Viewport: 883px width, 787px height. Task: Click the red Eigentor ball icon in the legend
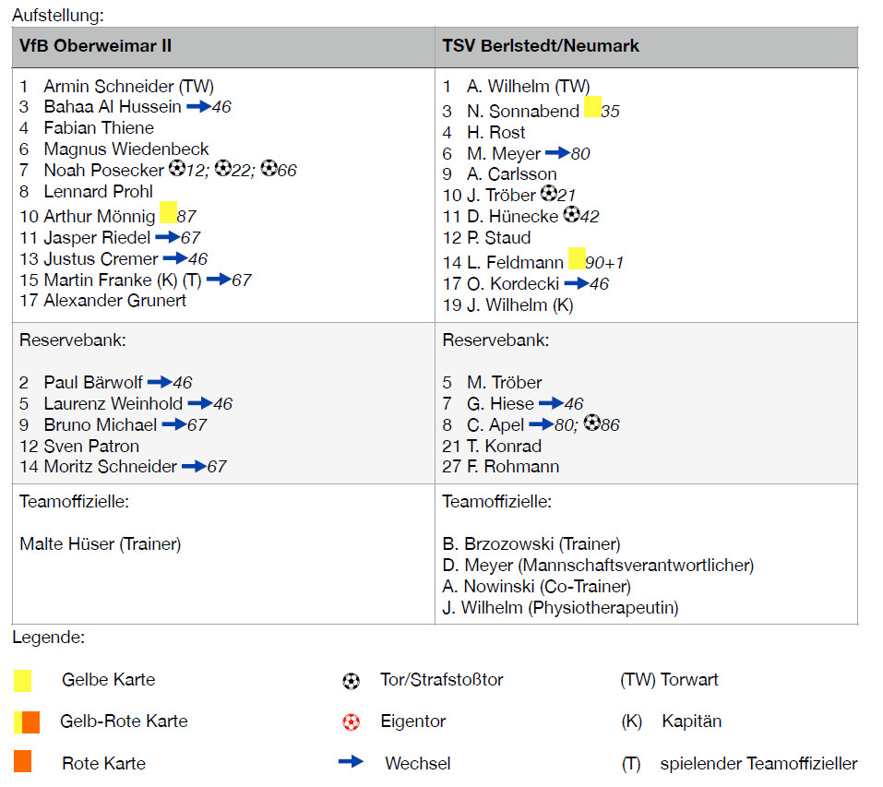coord(351,721)
